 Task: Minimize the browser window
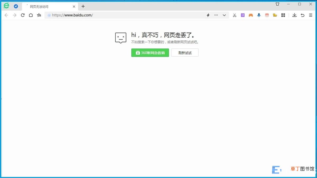pyautogui.click(x=288, y=4)
